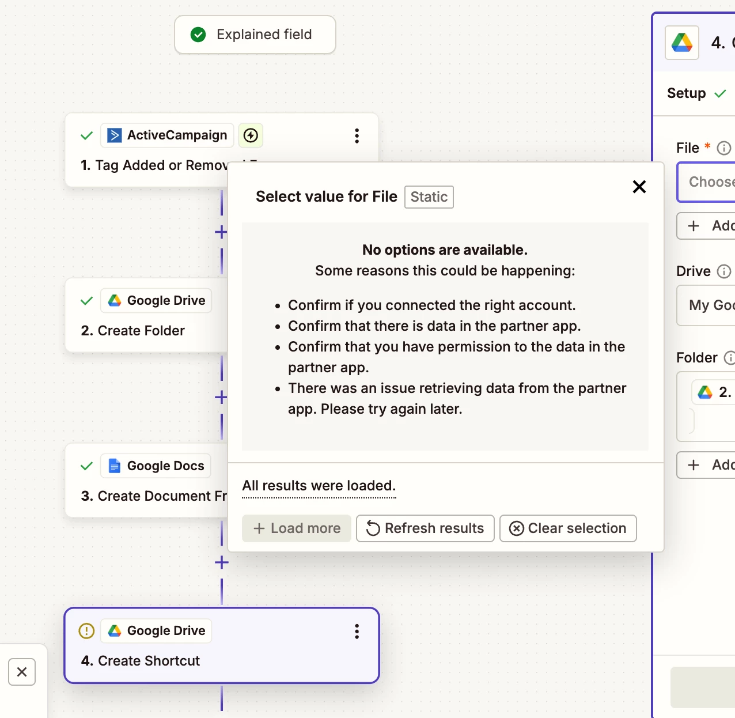Screen dimensions: 735x718
Task: Click the green checkmark on ActiveCampaign step
Action: click(87, 135)
